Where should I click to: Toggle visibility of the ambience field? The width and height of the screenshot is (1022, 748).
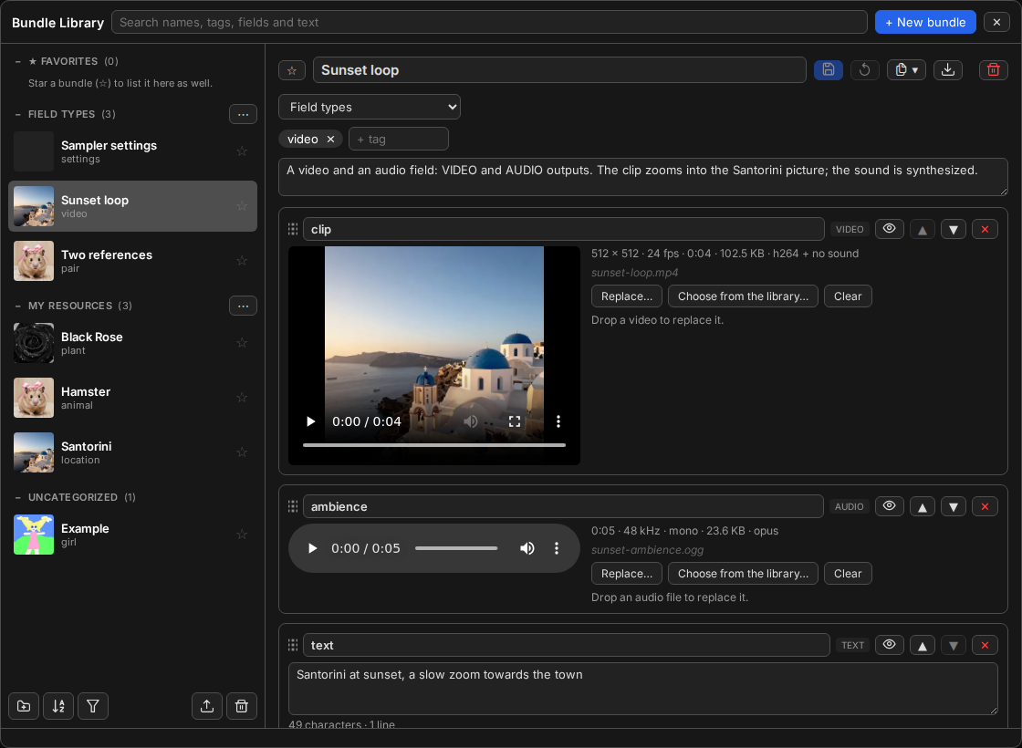tap(889, 506)
